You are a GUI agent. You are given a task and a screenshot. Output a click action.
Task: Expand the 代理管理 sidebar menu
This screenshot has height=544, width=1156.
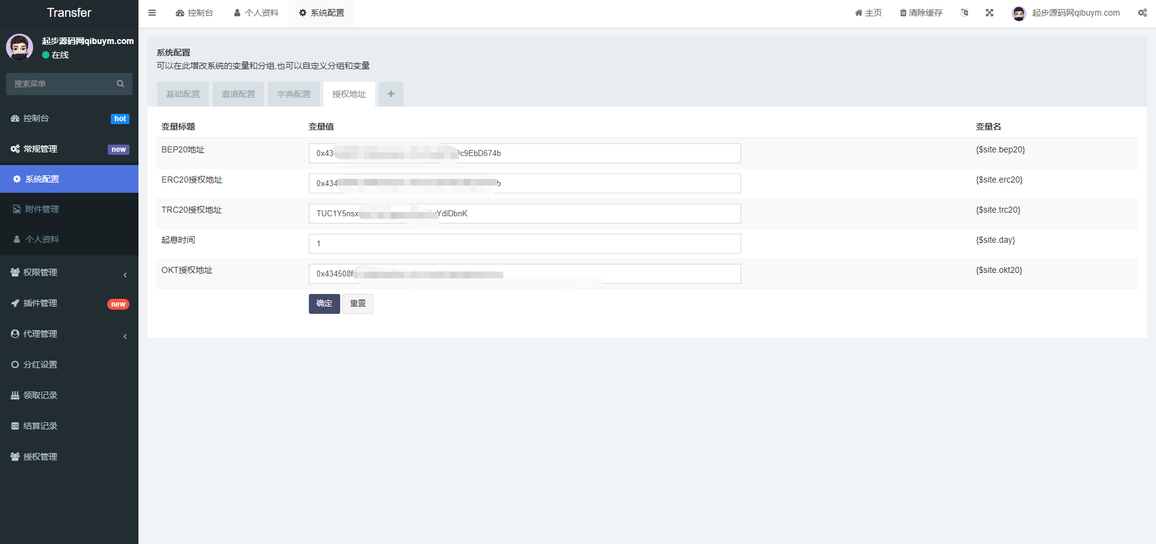click(69, 334)
